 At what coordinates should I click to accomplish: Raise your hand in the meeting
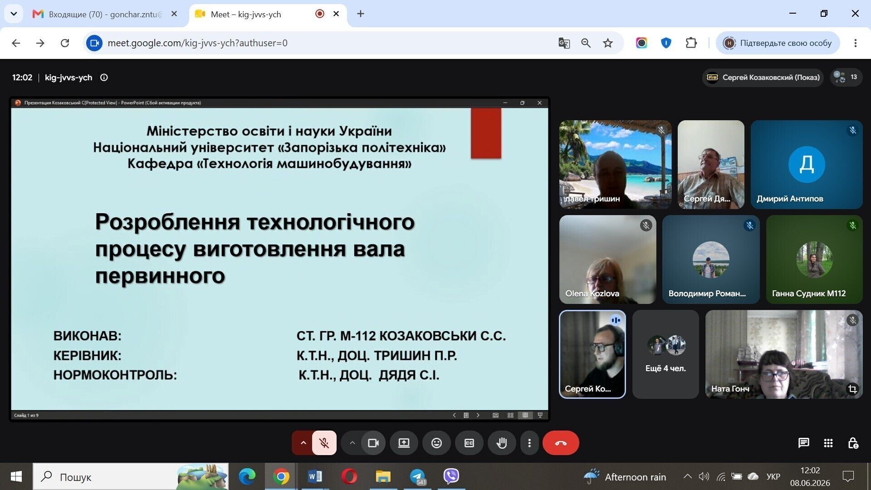[502, 443]
